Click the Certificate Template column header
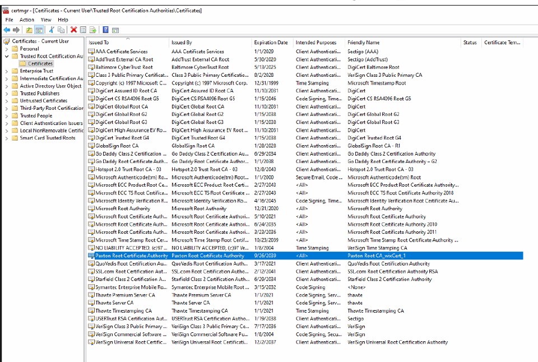Viewport: 538px width, 362px height. 503,43
